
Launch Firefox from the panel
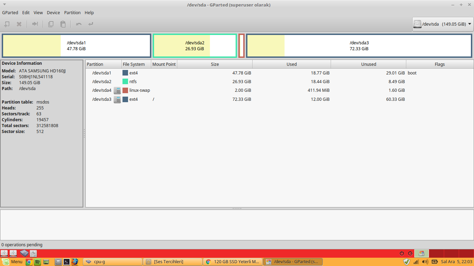tap(75, 262)
